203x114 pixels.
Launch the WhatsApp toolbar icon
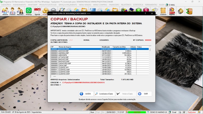(29, 11)
